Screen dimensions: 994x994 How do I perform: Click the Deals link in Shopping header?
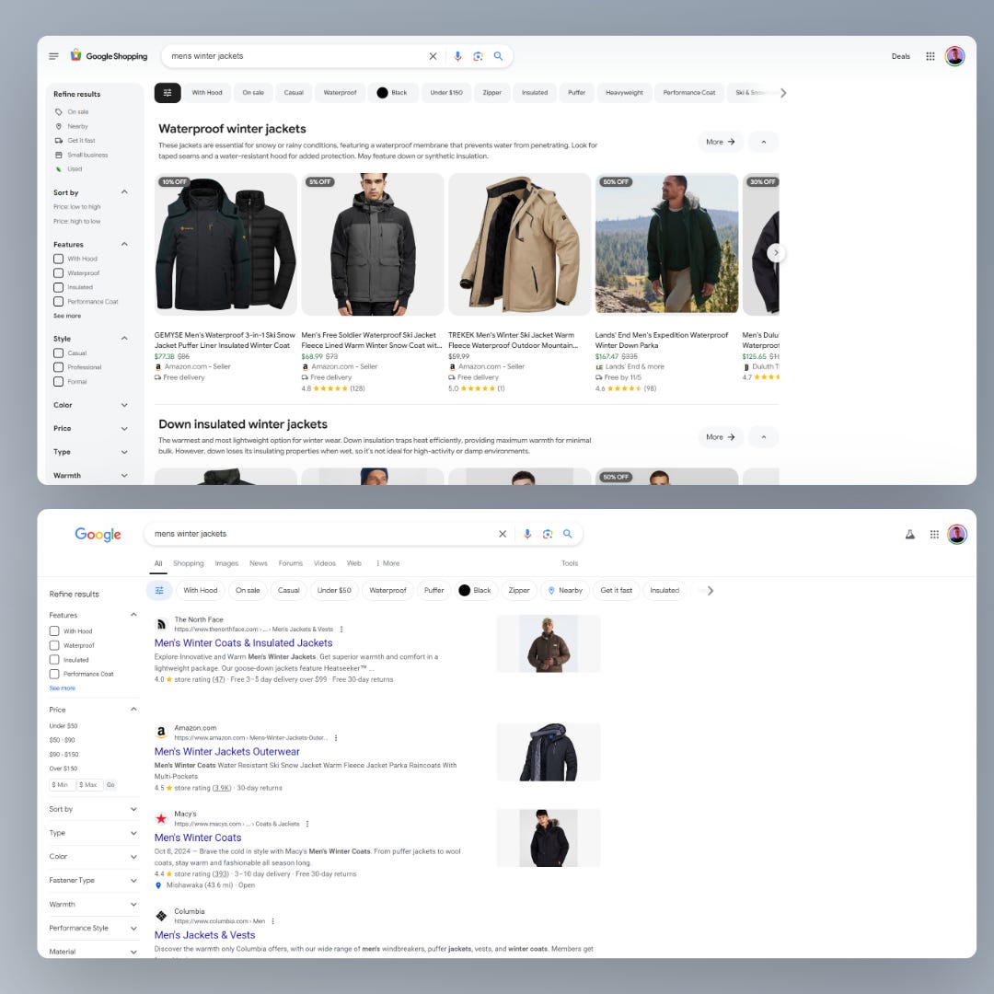pos(900,56)
